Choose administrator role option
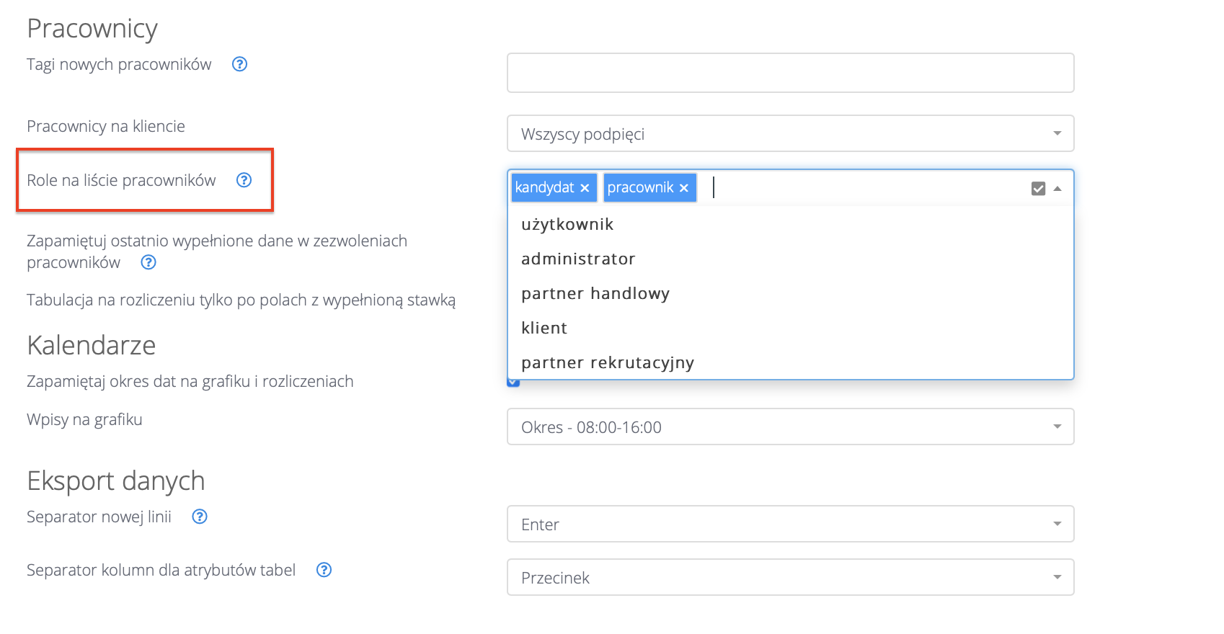 tap(578, 259)
